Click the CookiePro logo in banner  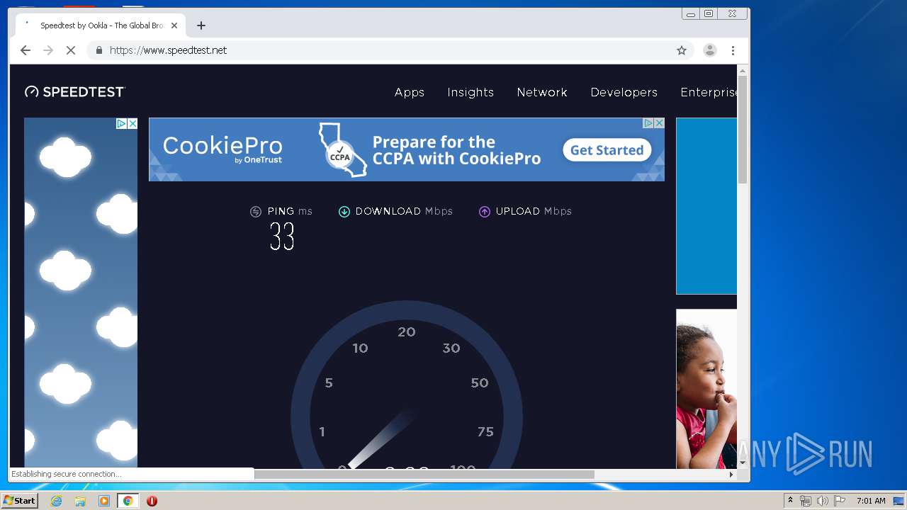click(x=222, y=149)
